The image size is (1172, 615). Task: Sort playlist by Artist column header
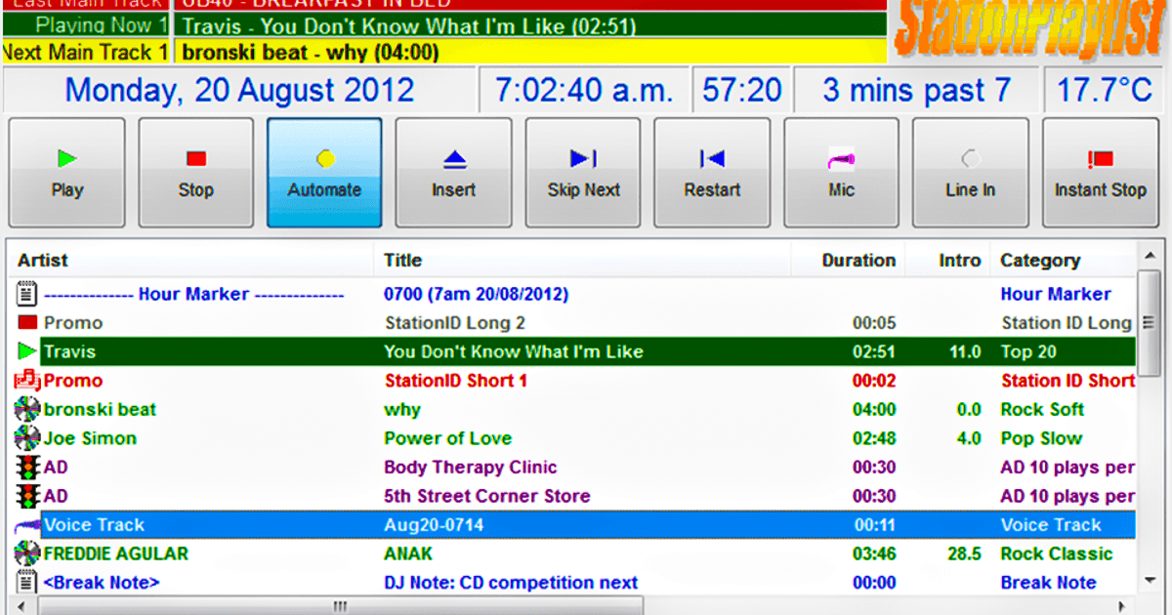43,261
